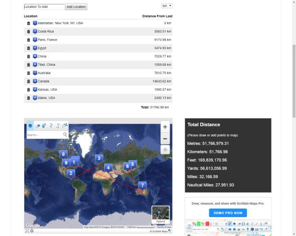Click map marker 9 for Kansas
This screenshot has height=236, width=296.
[66, 163]
